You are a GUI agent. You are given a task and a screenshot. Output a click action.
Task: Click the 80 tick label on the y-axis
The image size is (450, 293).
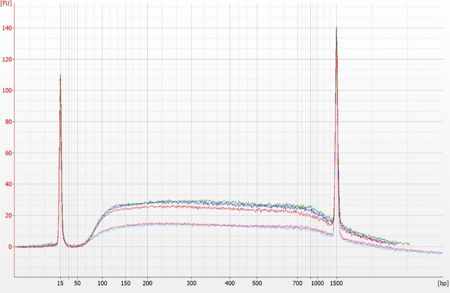(x=8, y=122)
